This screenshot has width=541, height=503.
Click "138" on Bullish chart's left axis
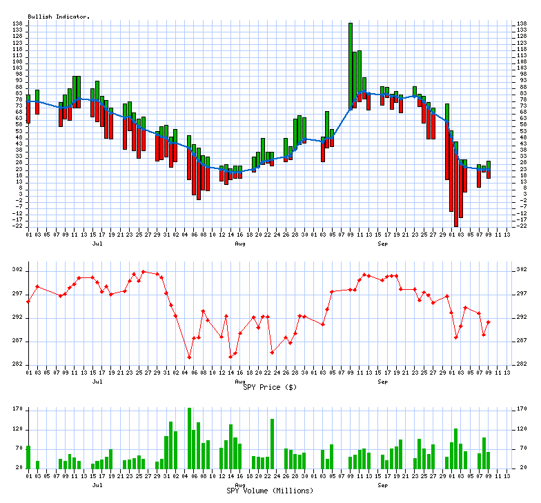pyautogui.click(x=17, y=24)
